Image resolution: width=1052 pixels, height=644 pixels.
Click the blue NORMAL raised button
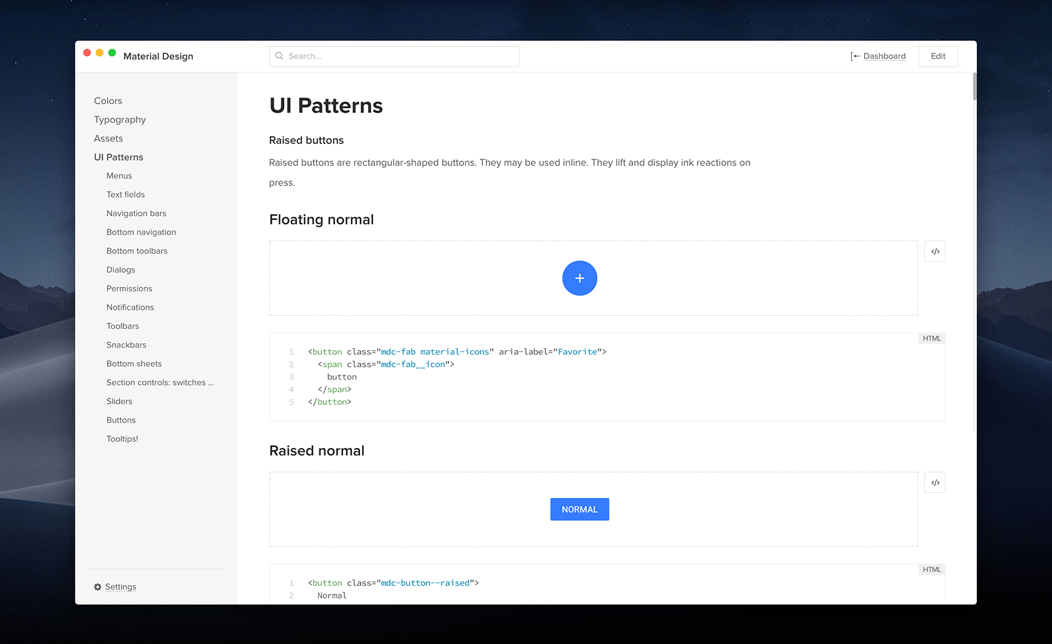click(x=579, y=509)
